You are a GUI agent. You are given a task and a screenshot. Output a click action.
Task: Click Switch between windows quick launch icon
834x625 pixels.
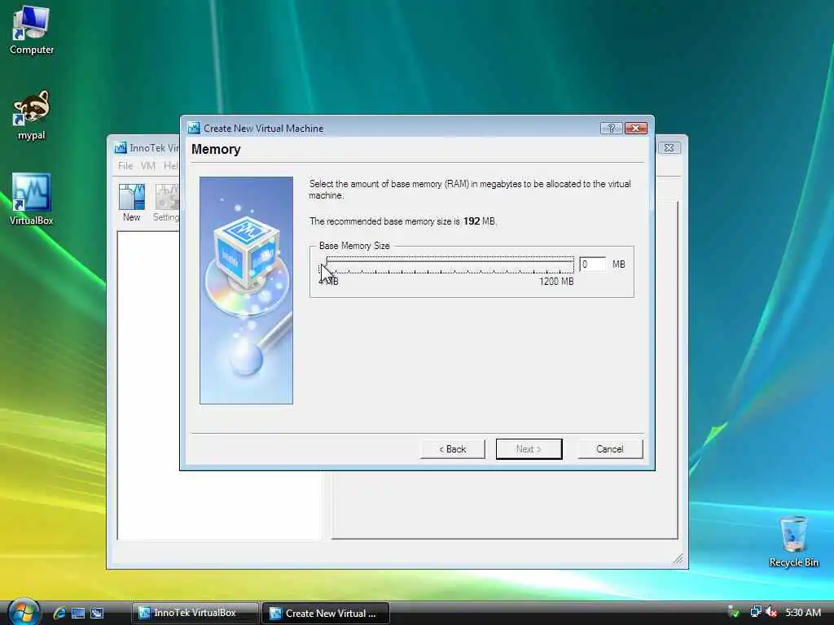pos(97,613)
